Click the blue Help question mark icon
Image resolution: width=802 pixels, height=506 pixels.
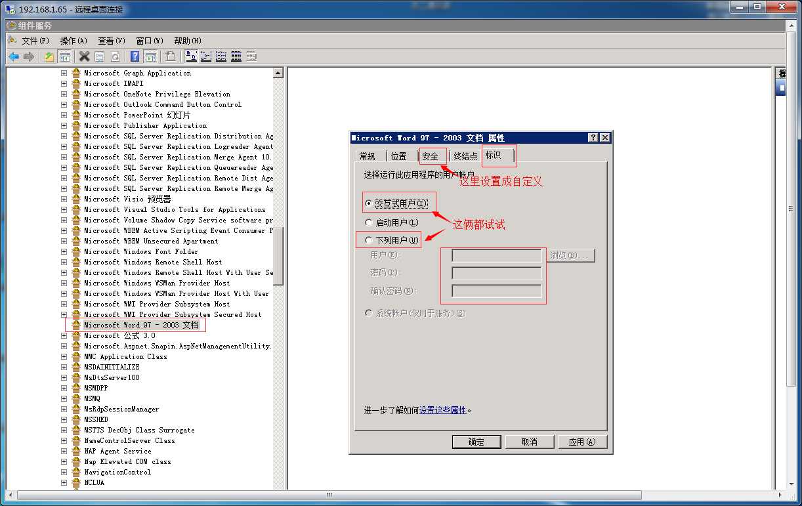click(x=135, y=57)
